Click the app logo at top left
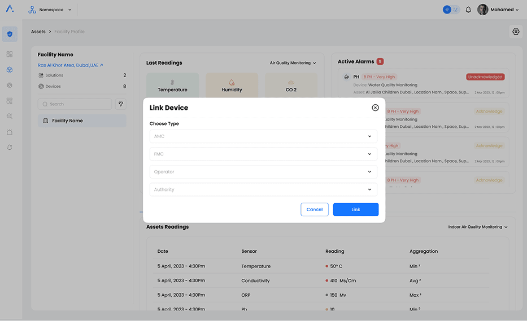The width and height of the screenshot is (527, 321). pyautogui.click(x=10, y=9)
